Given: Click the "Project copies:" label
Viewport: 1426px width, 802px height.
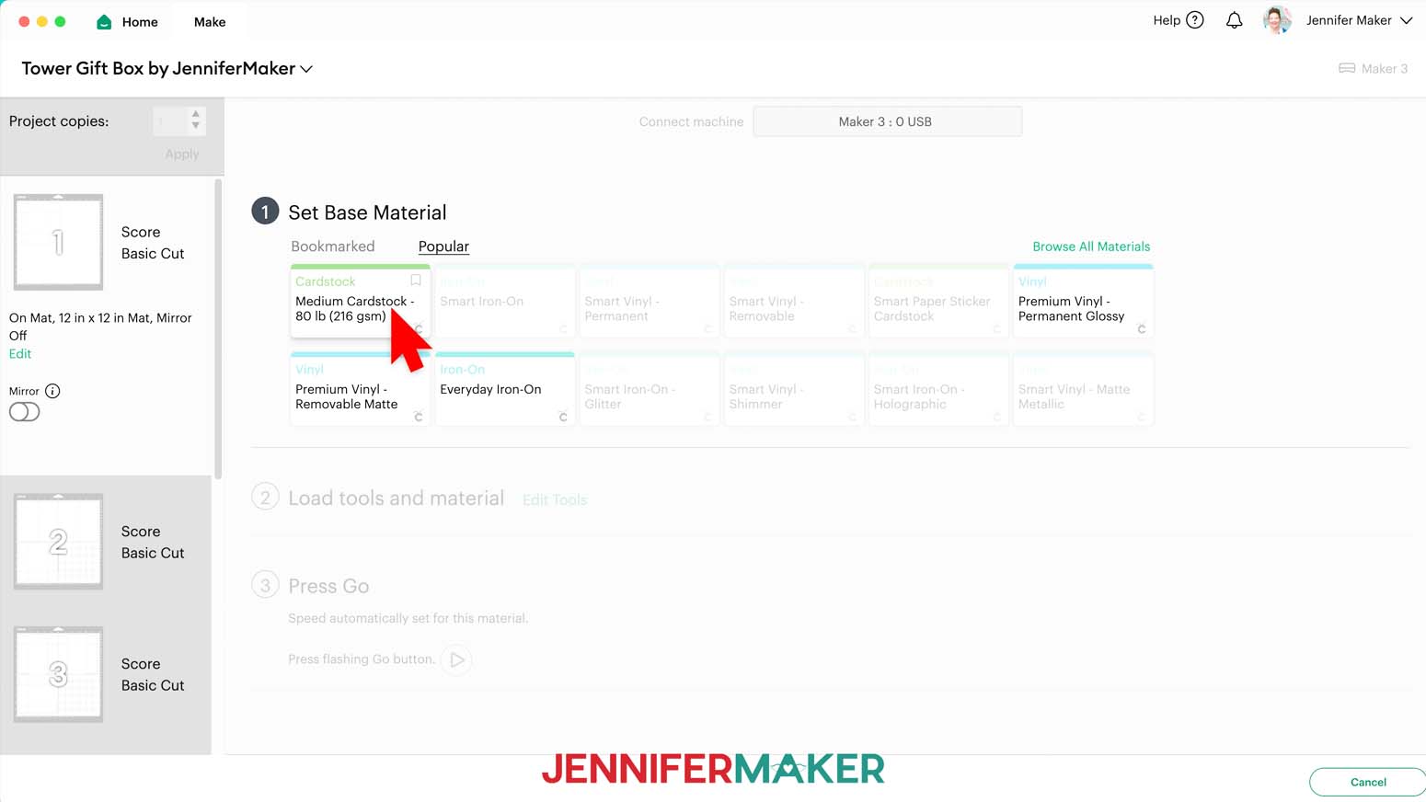Looking at the screenshot, I should point(59,121).
